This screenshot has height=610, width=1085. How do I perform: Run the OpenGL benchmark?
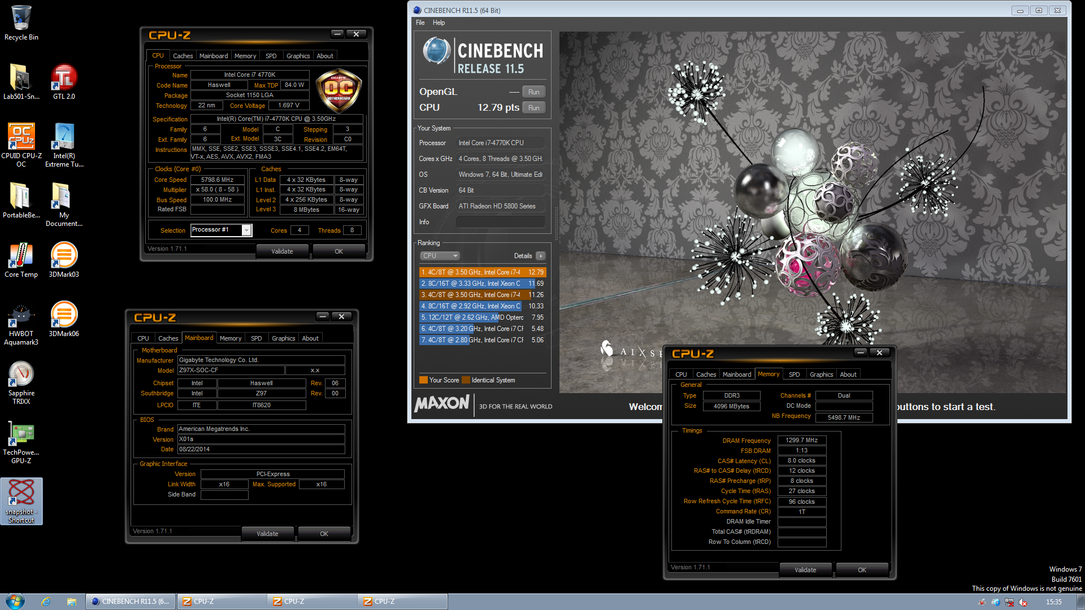point(533,92)
